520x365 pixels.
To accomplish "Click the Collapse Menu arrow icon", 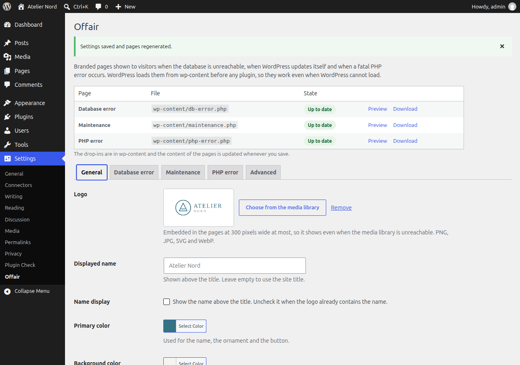I will click(7, 291).
